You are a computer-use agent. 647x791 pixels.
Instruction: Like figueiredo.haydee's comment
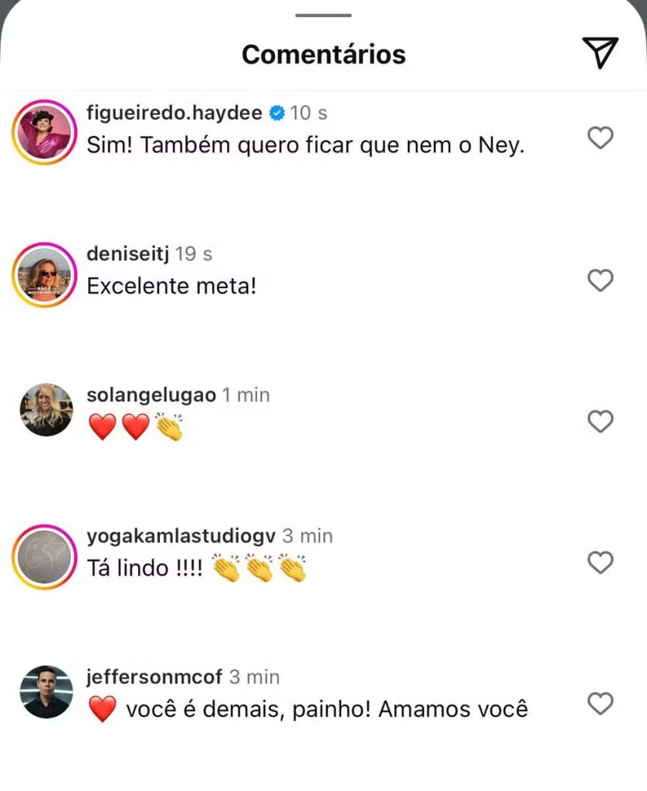601,138
